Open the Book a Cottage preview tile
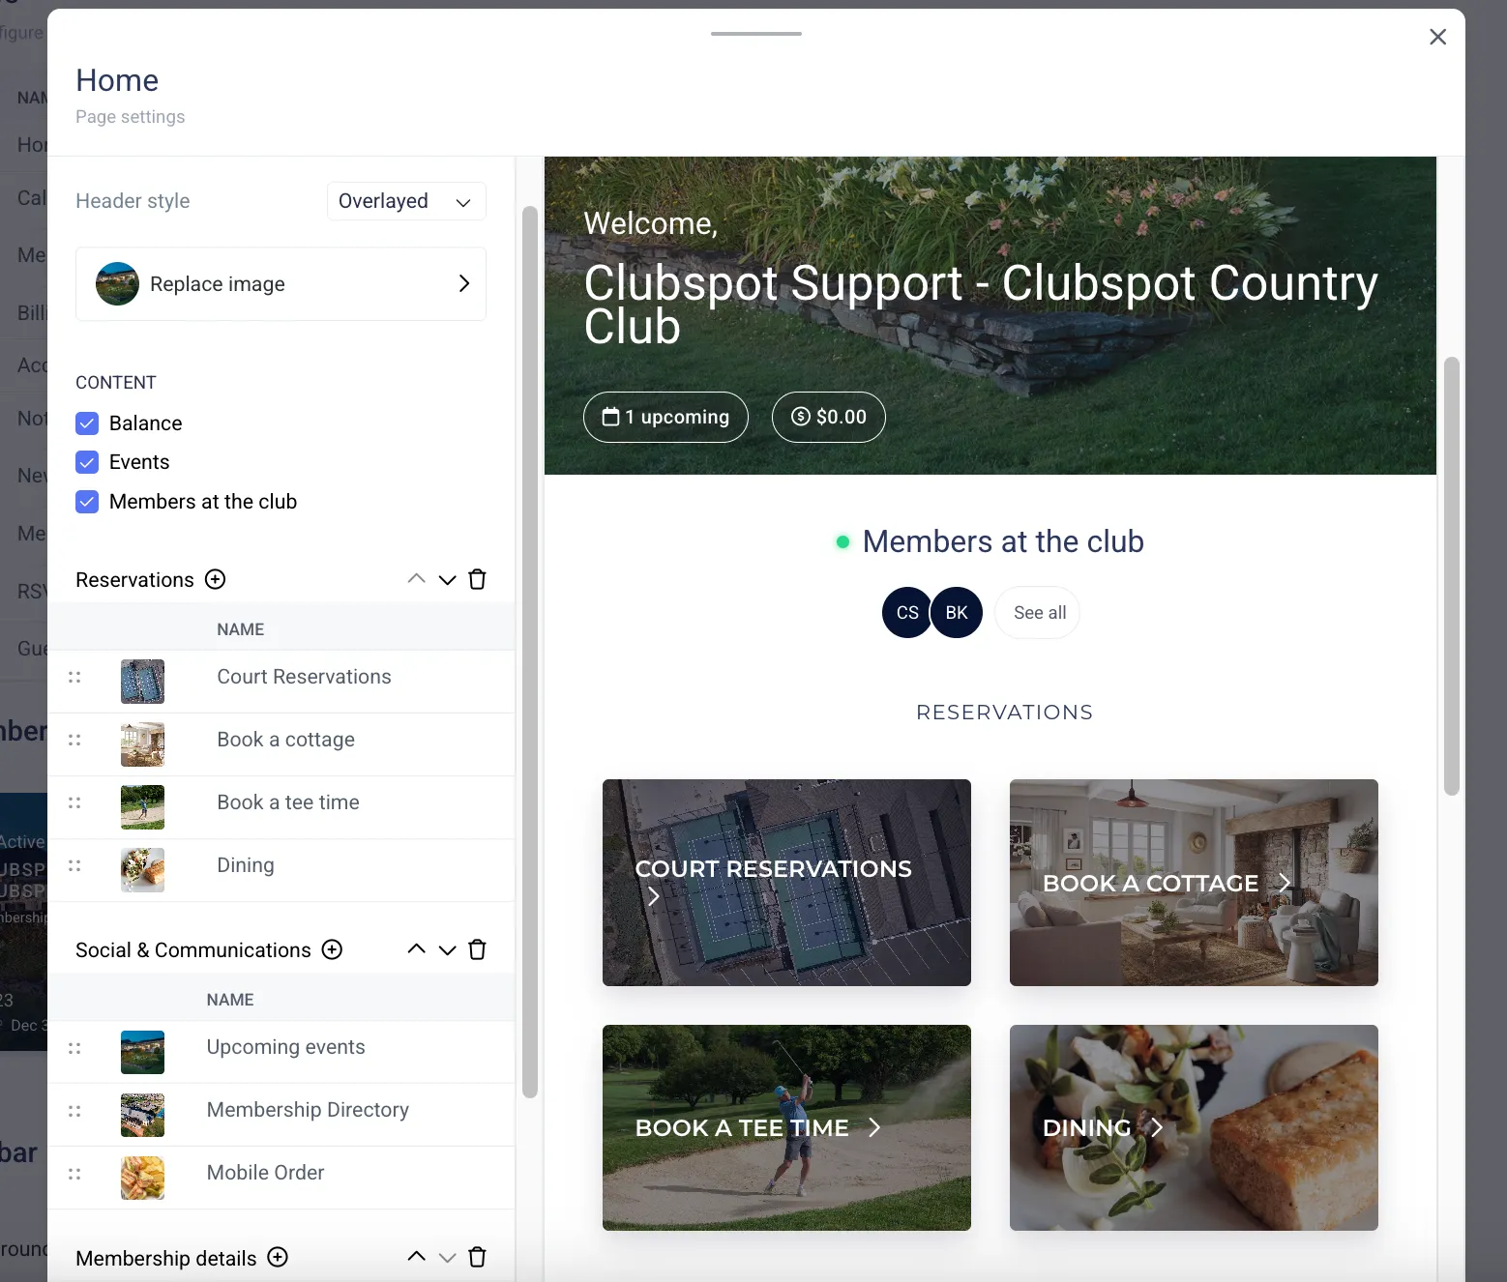Viewport: 1507px width, 1282px height. [x=1193, y=883]
